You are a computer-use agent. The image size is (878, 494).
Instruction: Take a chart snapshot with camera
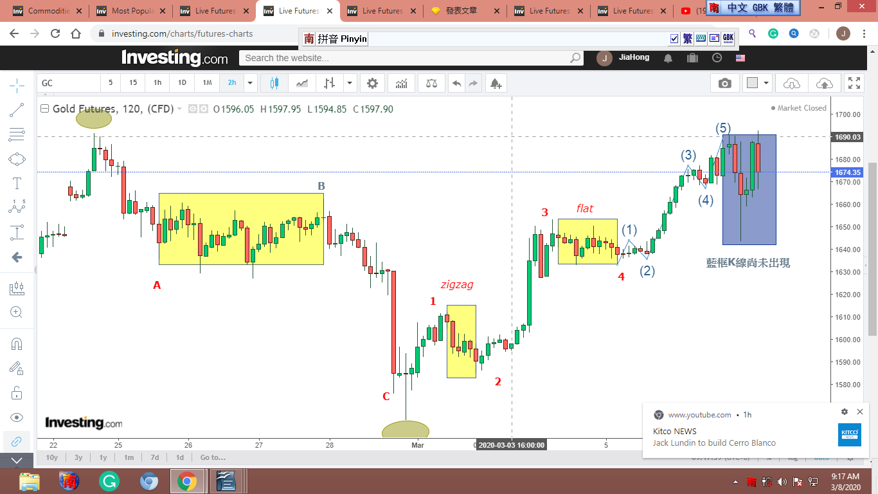pyautogui.click(x=724, y=83)
